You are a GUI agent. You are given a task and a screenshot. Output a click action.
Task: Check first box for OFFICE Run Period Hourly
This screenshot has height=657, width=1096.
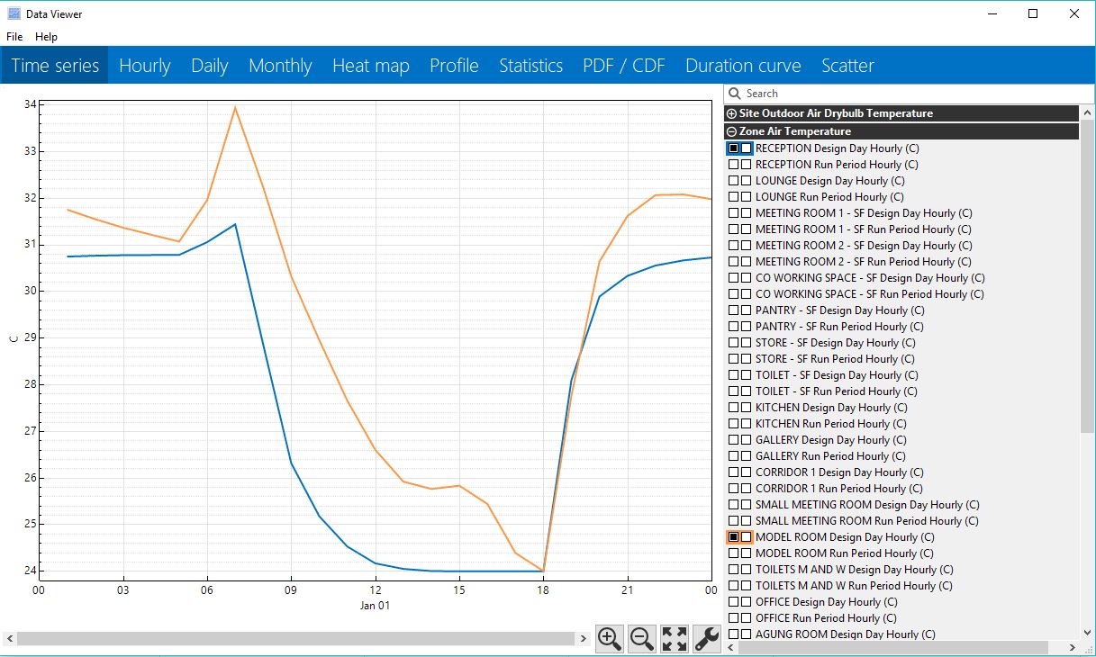click(734, 618)
